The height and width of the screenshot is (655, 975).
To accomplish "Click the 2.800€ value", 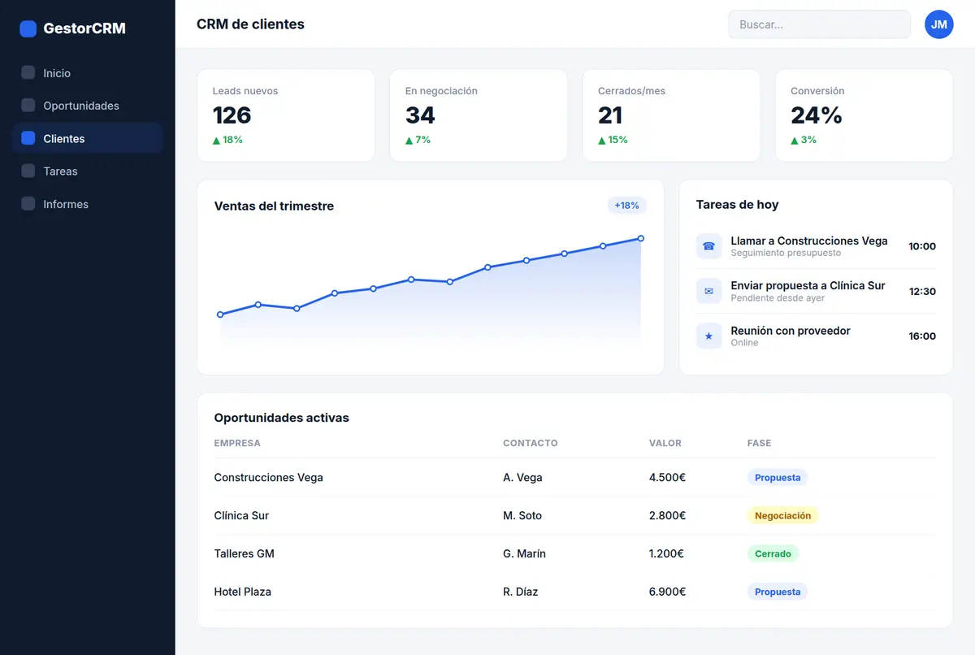I will point(667,515).
